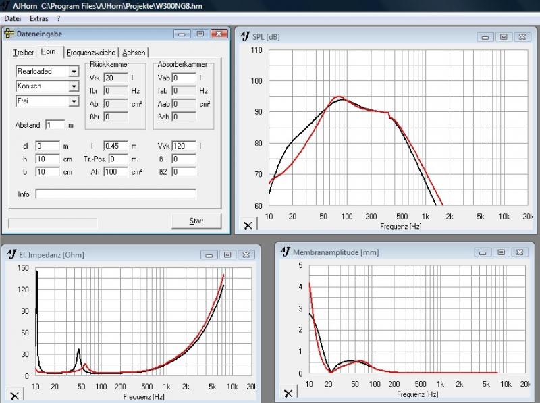Click the fab frequency field
The image size is (540, 403).
click(184, 91)
